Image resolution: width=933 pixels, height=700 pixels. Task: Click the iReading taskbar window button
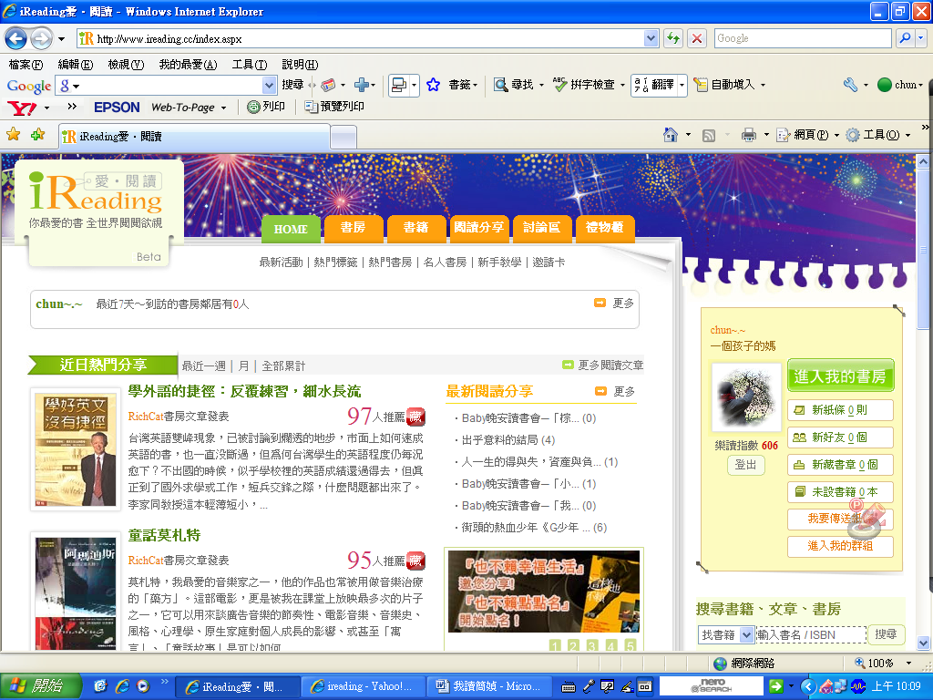coord(236,686)
